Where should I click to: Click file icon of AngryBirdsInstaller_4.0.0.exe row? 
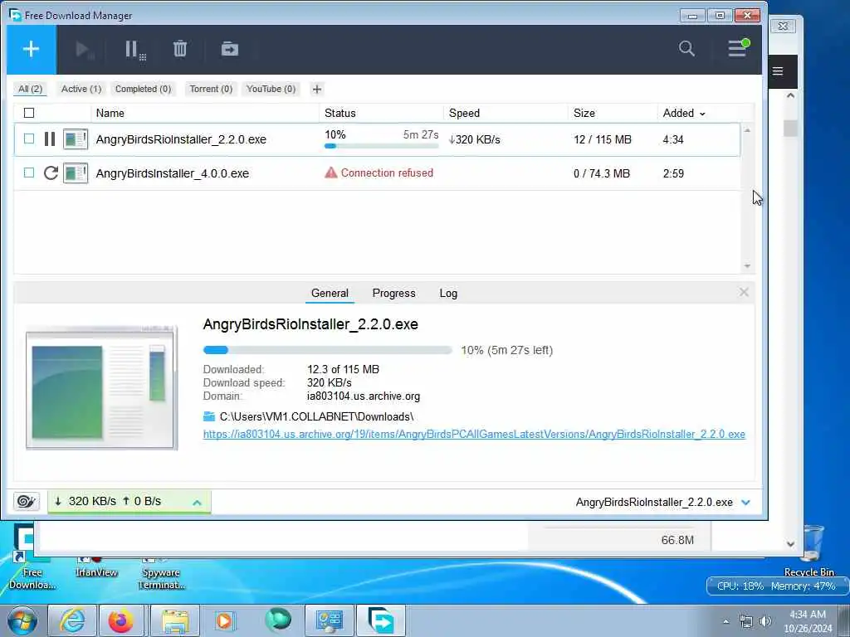point(76,173)
